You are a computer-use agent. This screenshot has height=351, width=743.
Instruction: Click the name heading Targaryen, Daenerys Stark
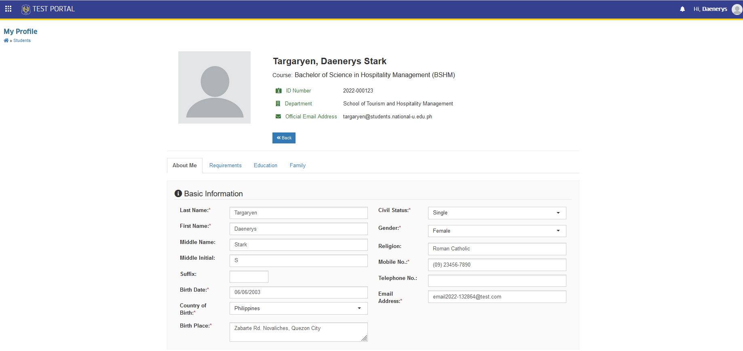pyautogui.click(x=330, y=61)
